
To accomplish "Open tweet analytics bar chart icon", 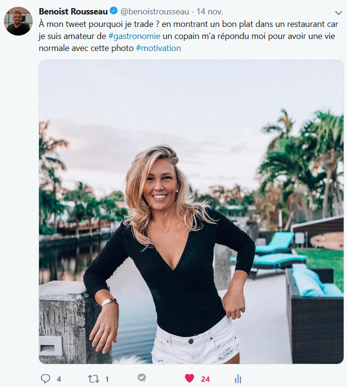I will point(238,379).
